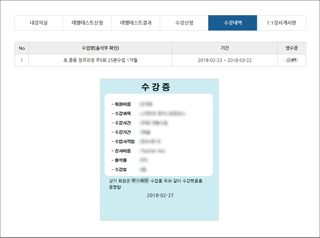The height and width of the screenshot is (238, 320).
Task: Select the 2018-02-23 ~ 2018-03-22 period cell
Action: click(x=224, y=60)
